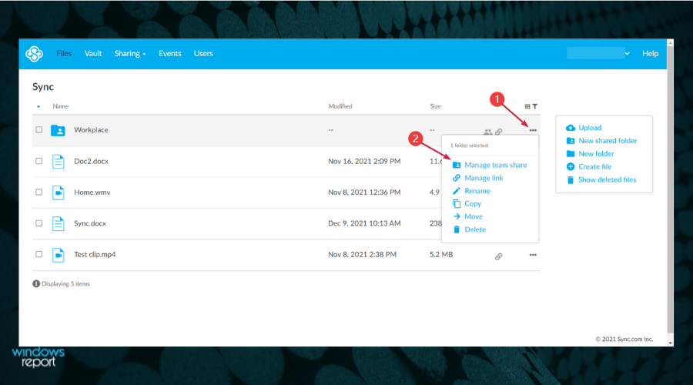Open the Test clip.mp4 file name
The image size is (693, 385).
(95, 255)
